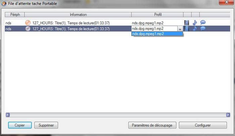
Task: Click the audio note icon in selected row
Action: pos(195,28)
